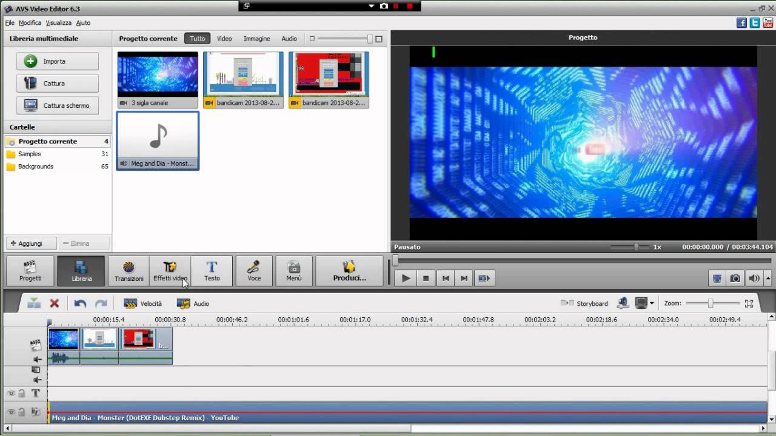Open YouTube share icon
Viewport: 776px width, 436px height.
coord(768,23)
